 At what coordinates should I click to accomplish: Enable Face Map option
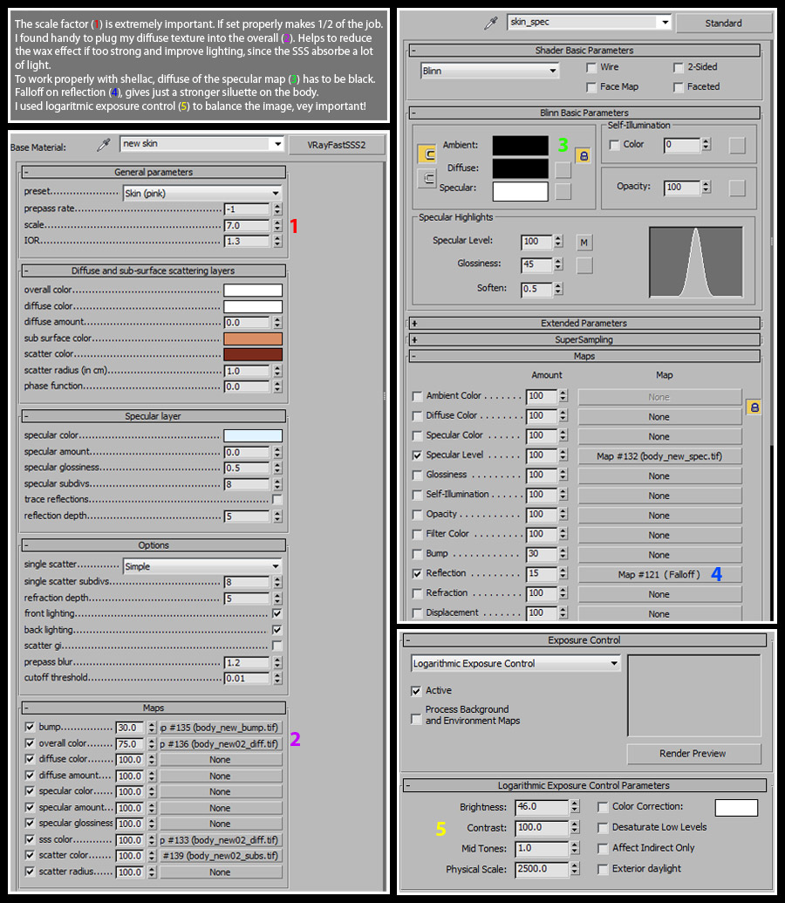pyautogui.click(x=590, y=87)
